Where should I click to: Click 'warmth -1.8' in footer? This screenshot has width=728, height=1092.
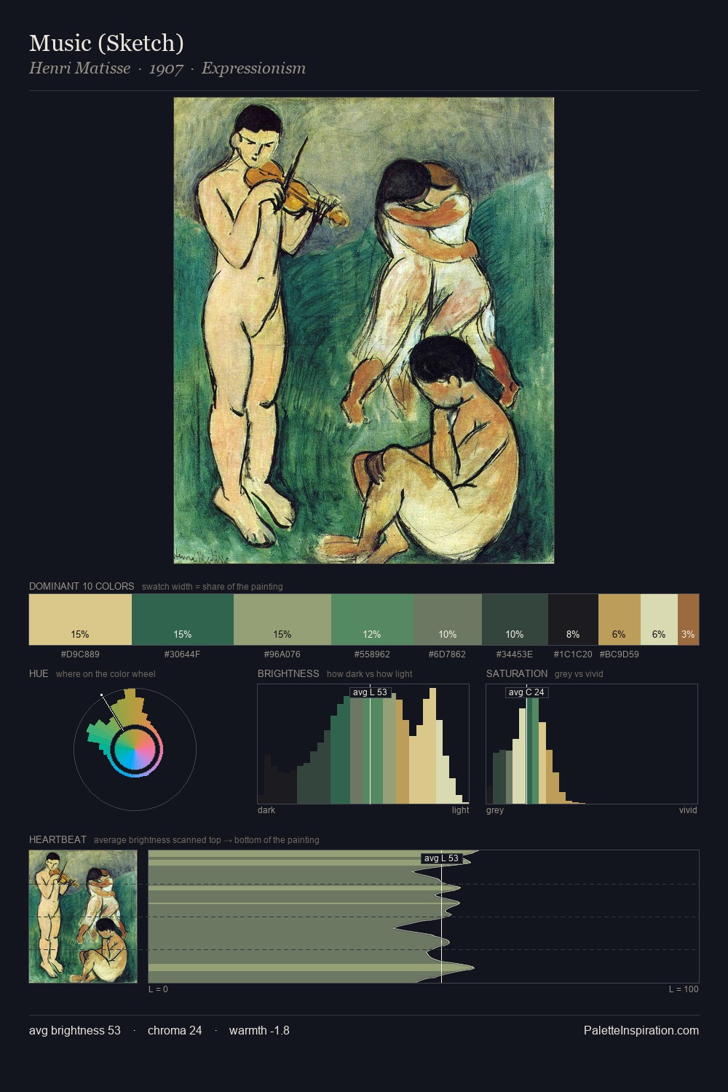[259, 1031]
